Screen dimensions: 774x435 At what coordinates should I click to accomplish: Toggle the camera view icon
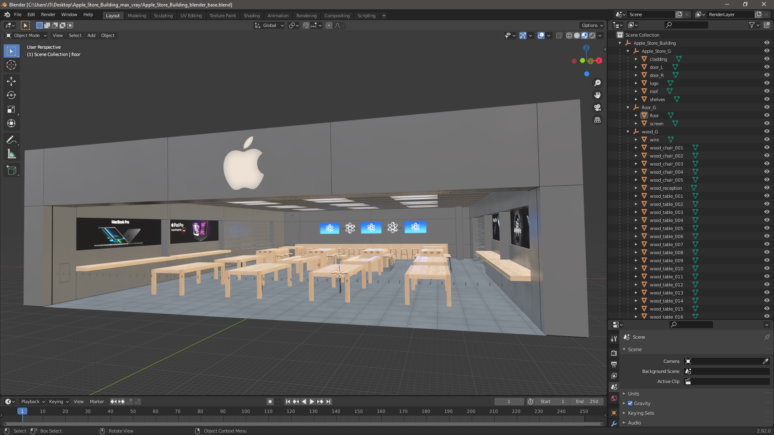point(597,108)
